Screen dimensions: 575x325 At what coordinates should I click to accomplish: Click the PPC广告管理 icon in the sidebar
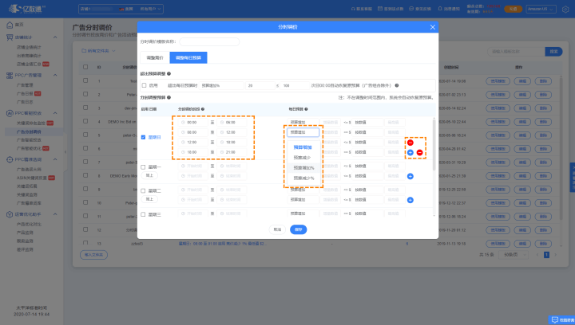click(10, 76)
